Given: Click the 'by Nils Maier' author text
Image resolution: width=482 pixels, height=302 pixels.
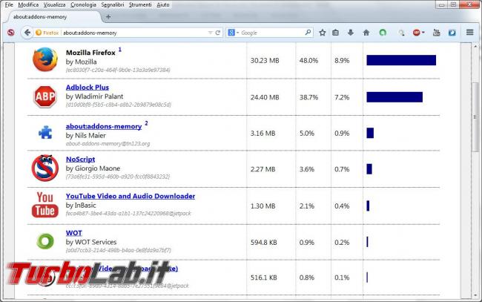Looking at the screenshot, I should [86, 136].
